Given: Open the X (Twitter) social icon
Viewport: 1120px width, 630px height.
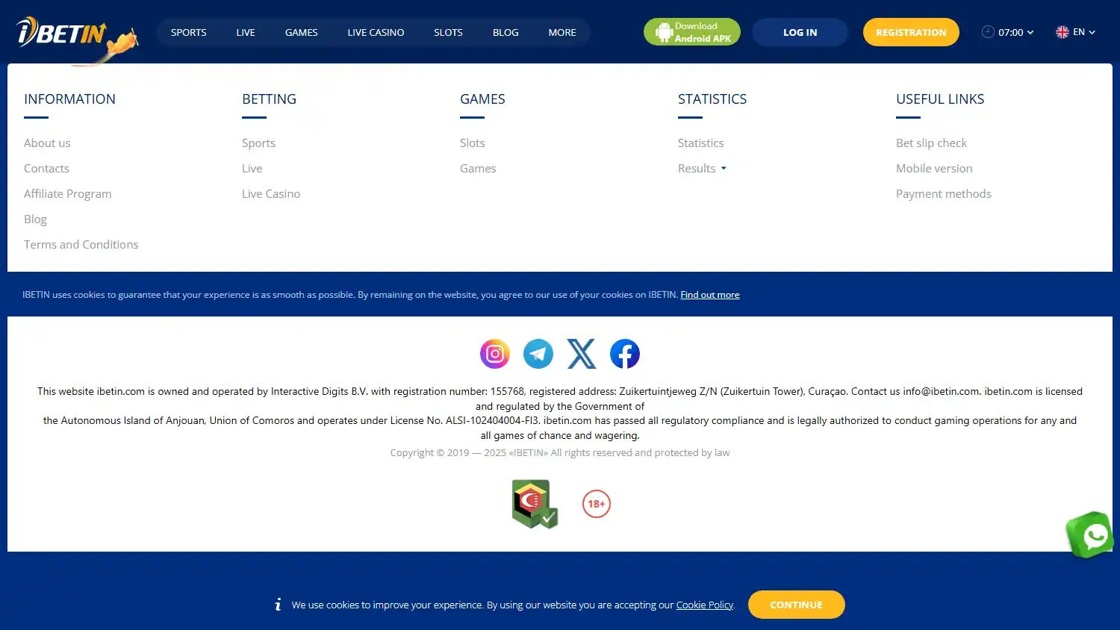Looking at the screenshot, I should 582,354.
